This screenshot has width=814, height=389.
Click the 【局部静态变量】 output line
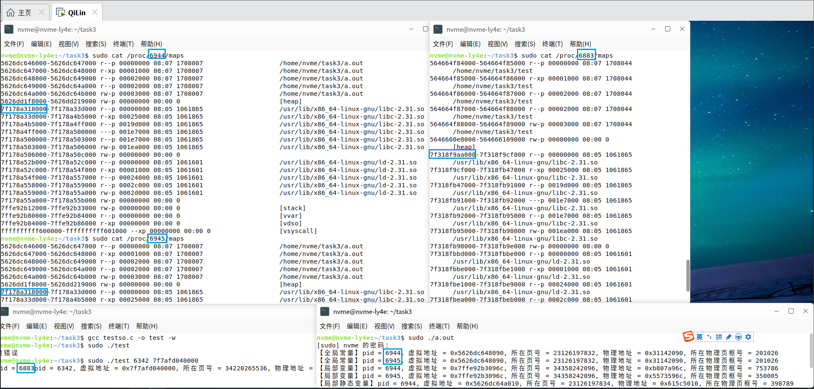click(x=555, y=383)
